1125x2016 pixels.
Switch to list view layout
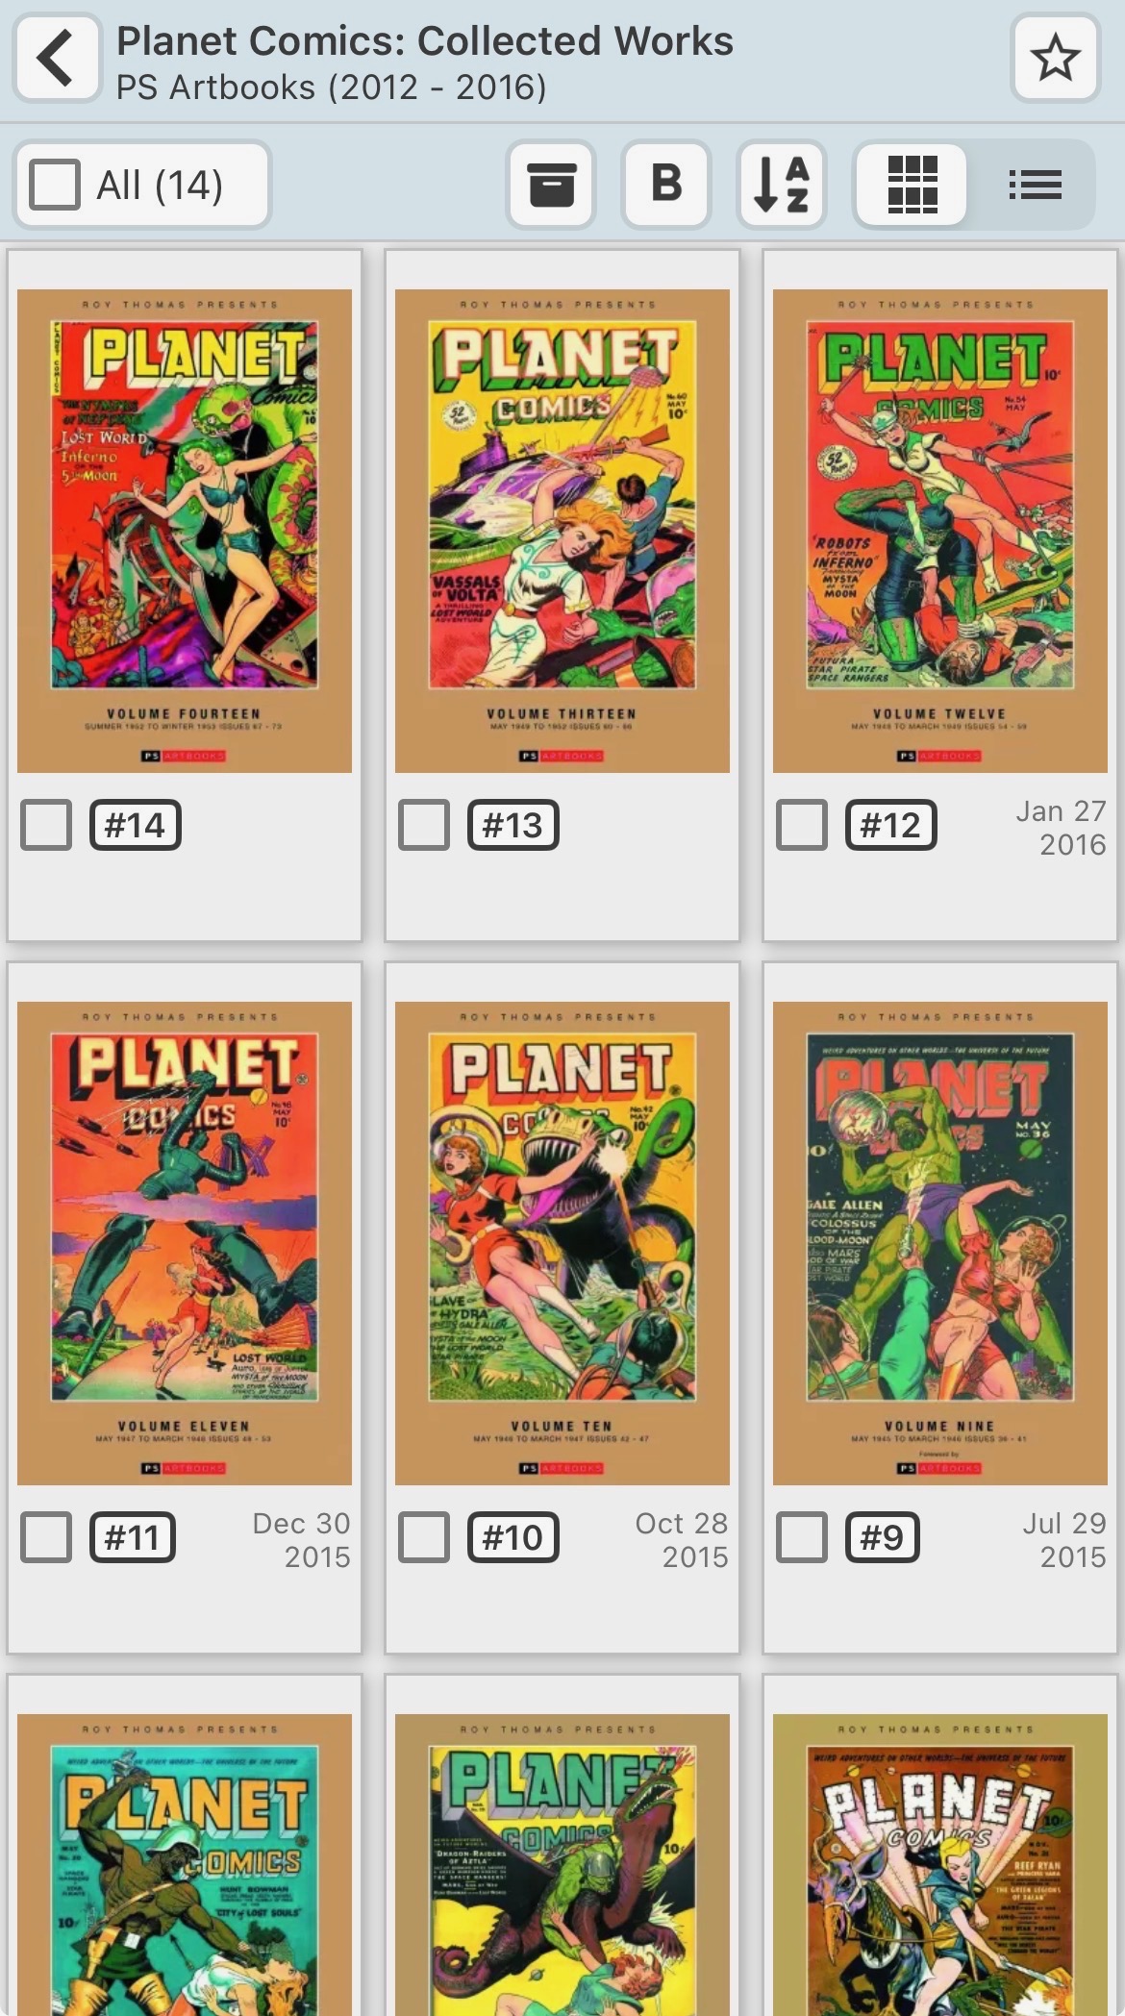click(1035, 184)
